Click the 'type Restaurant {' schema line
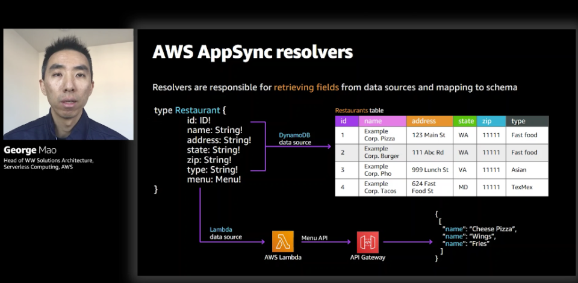578x283 pixels. click(x=190, y=110)
